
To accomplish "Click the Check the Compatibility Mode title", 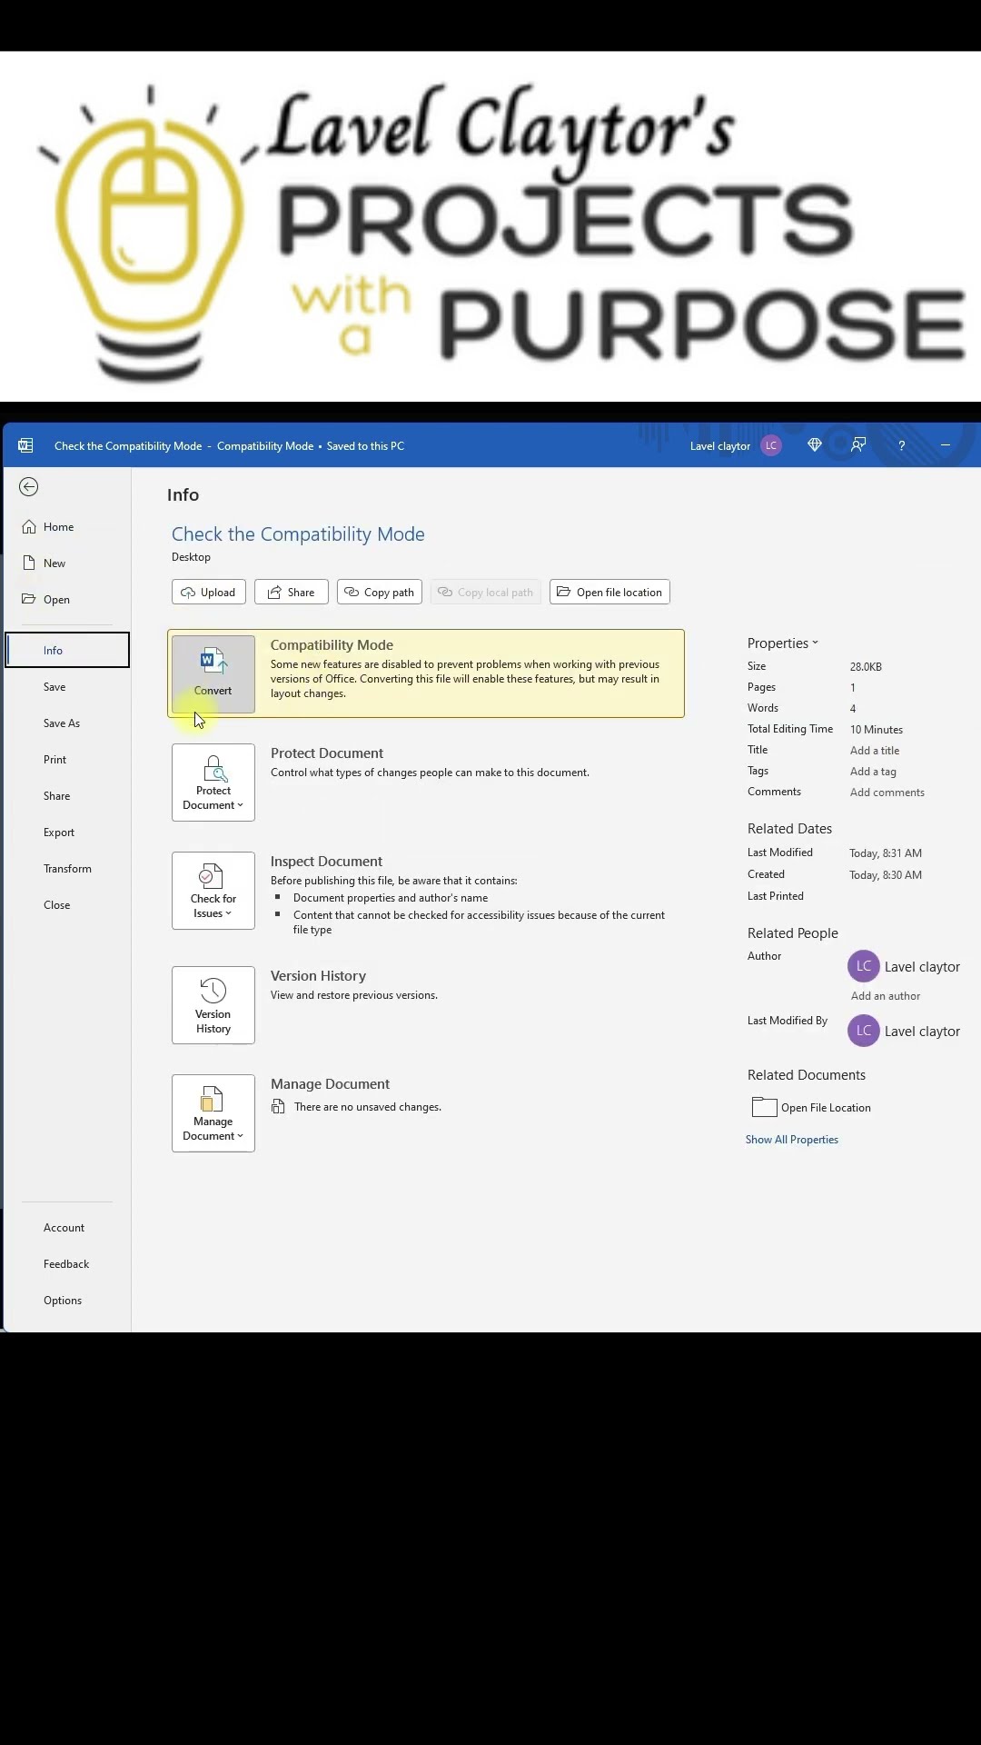I will (298, 534).
